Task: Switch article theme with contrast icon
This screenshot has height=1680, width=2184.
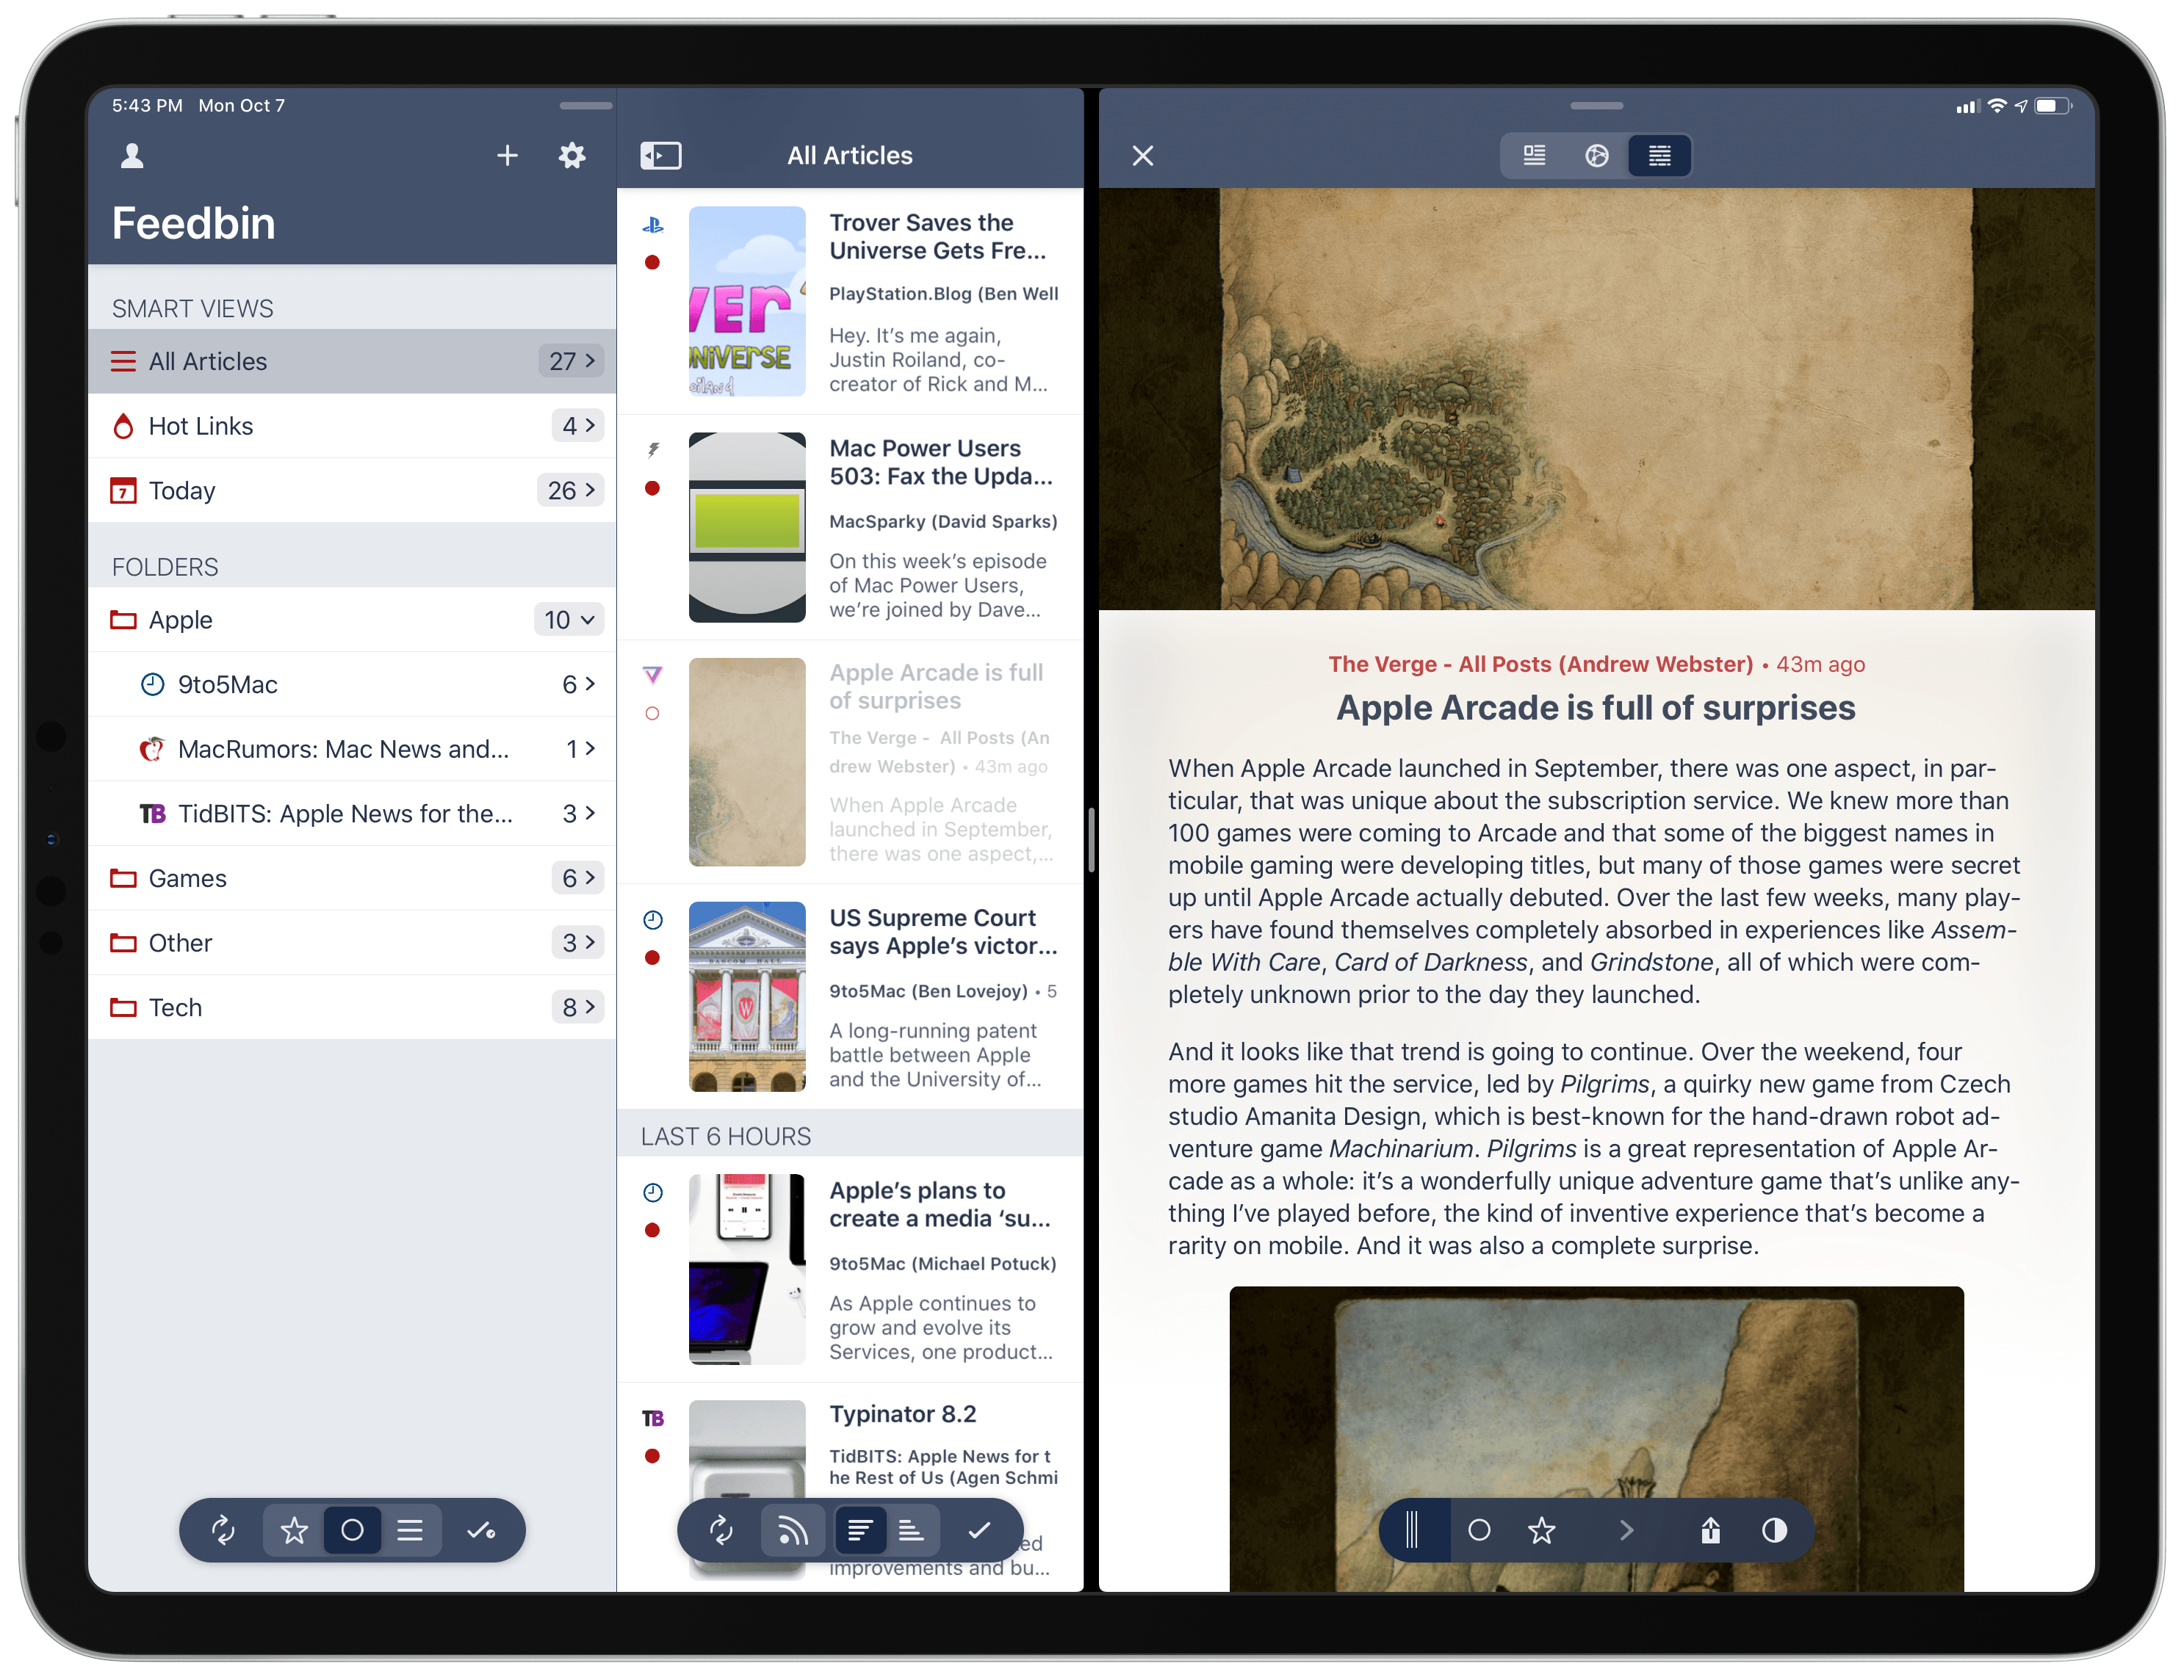Action: [1774, 1530]
